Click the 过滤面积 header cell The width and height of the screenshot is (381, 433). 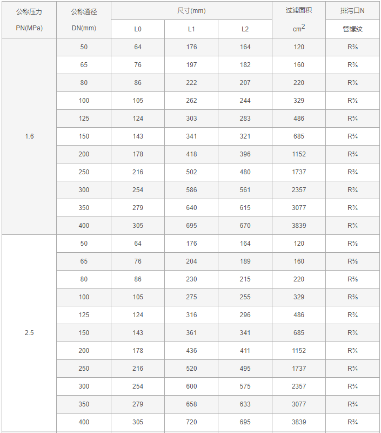298,11
